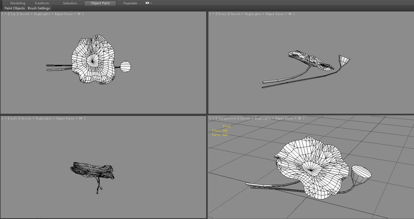414x219 pixels.
Task: Open the Front view label menu
Action: pyautogui.click(x=222, y=14)
